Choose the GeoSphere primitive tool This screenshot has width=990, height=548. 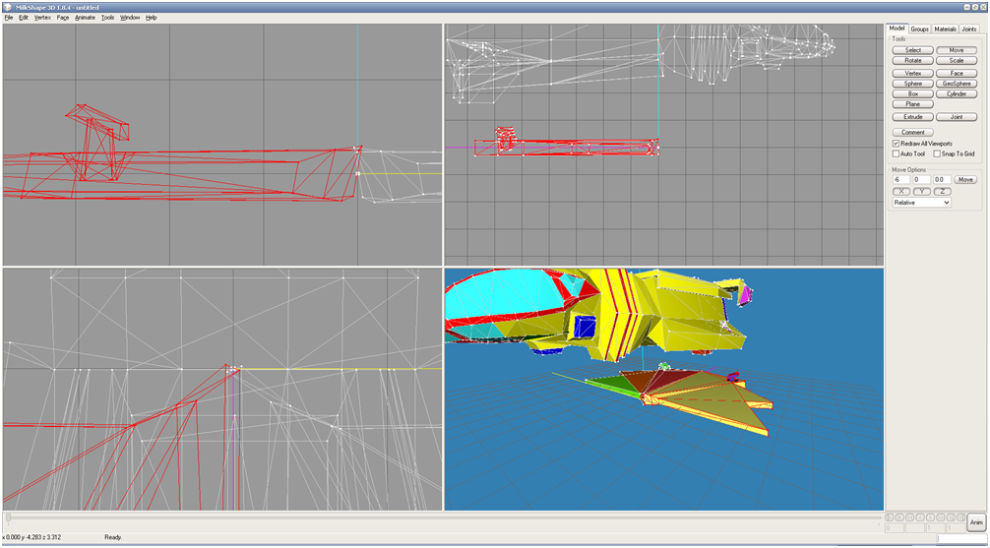tap(957, 84)
